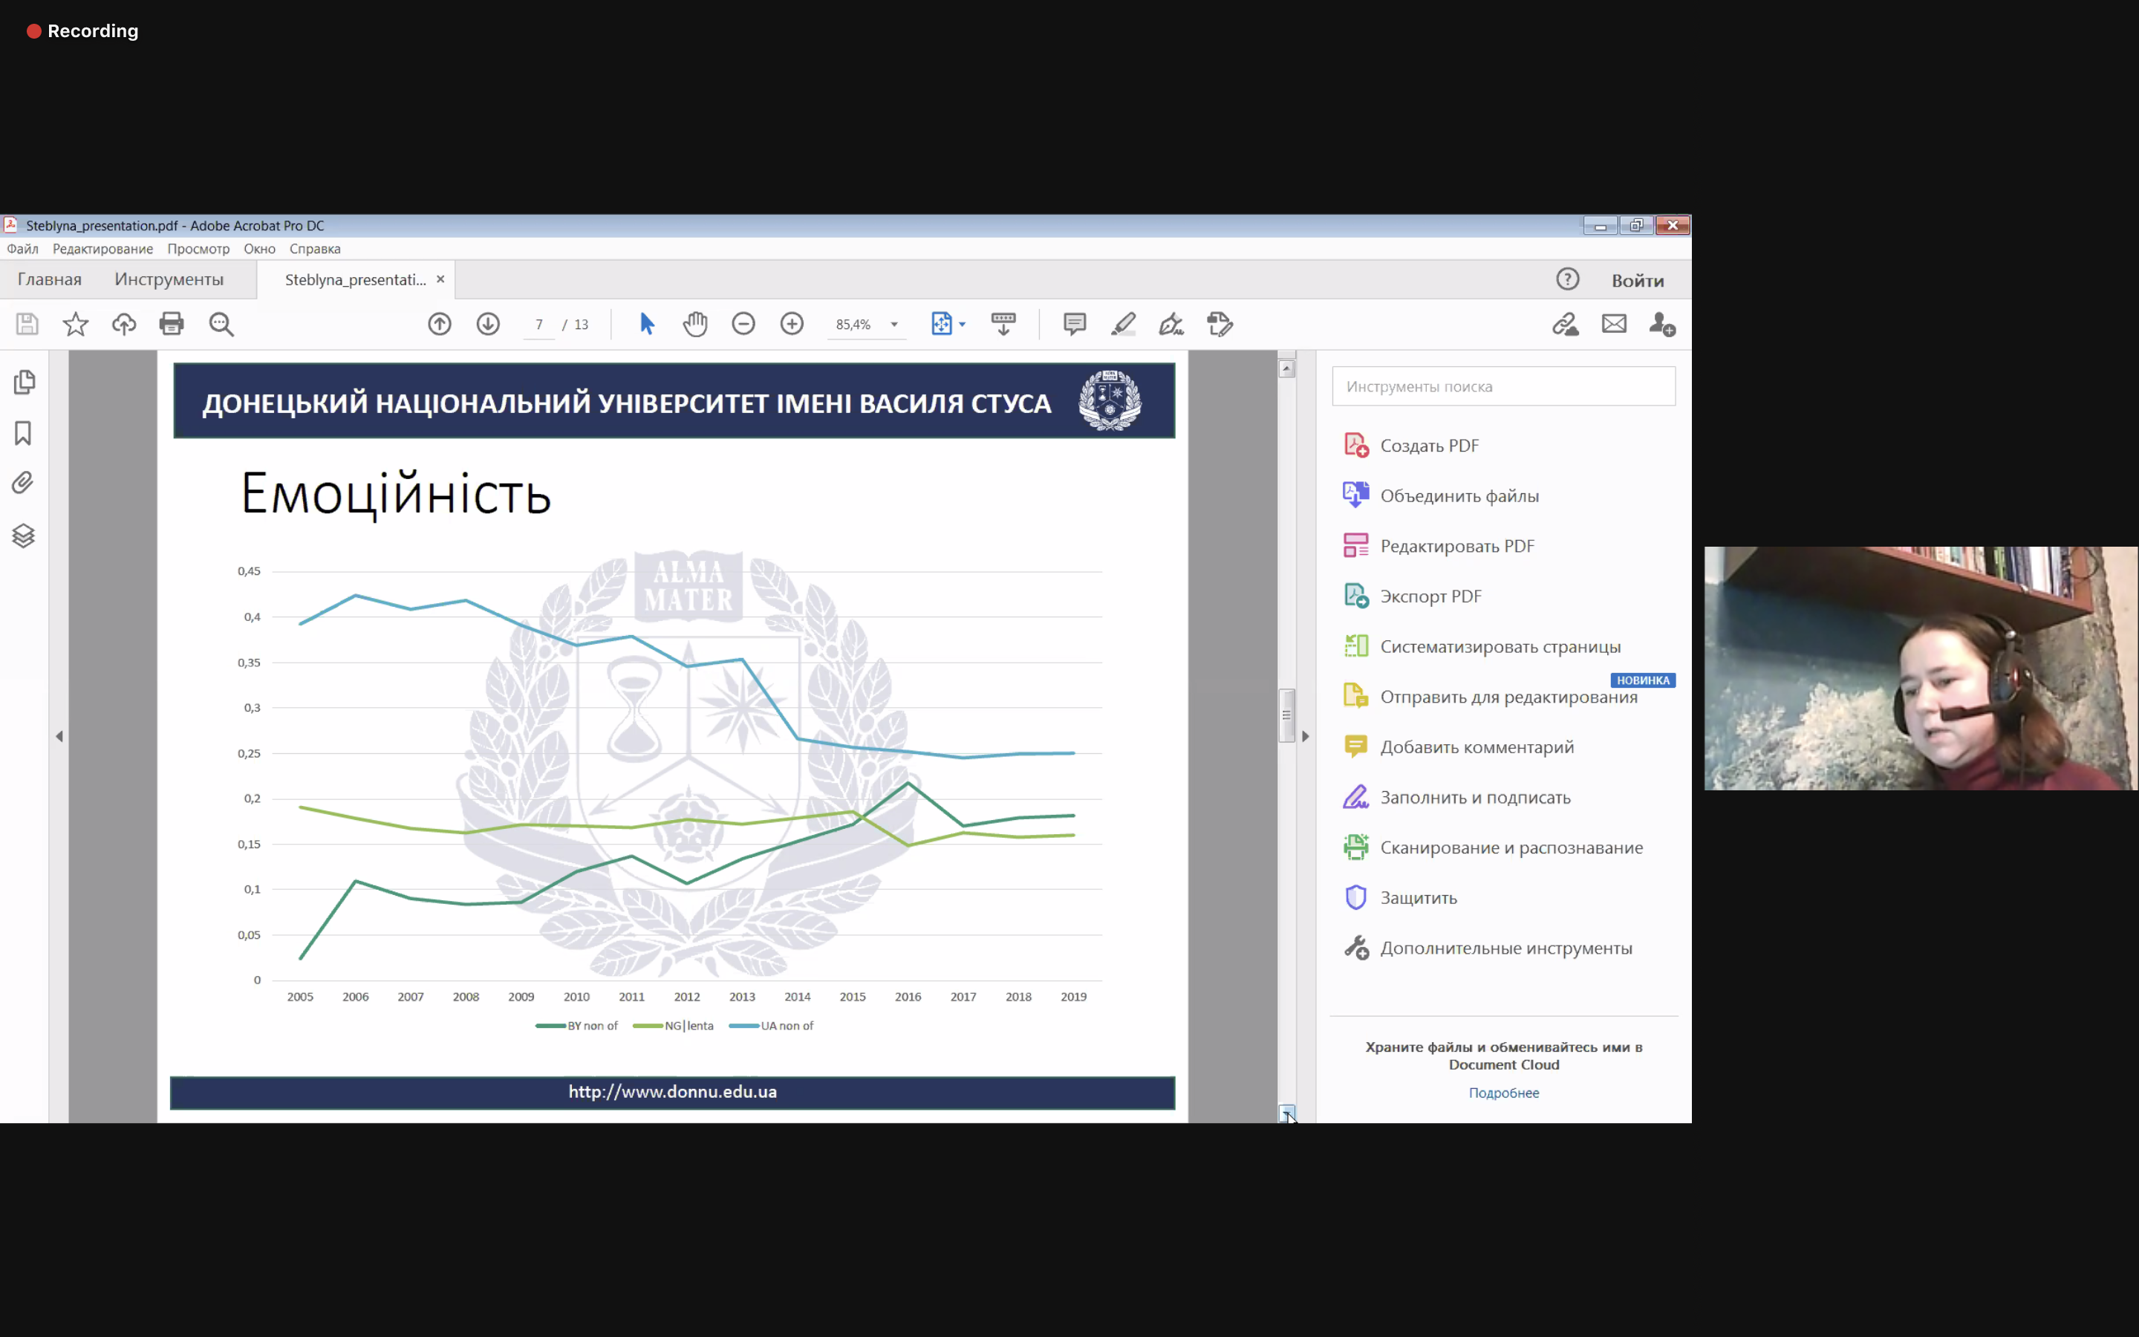Switch to the Инструменты tab
The width and height of the screenshot is (2139, 1337).
169,279
